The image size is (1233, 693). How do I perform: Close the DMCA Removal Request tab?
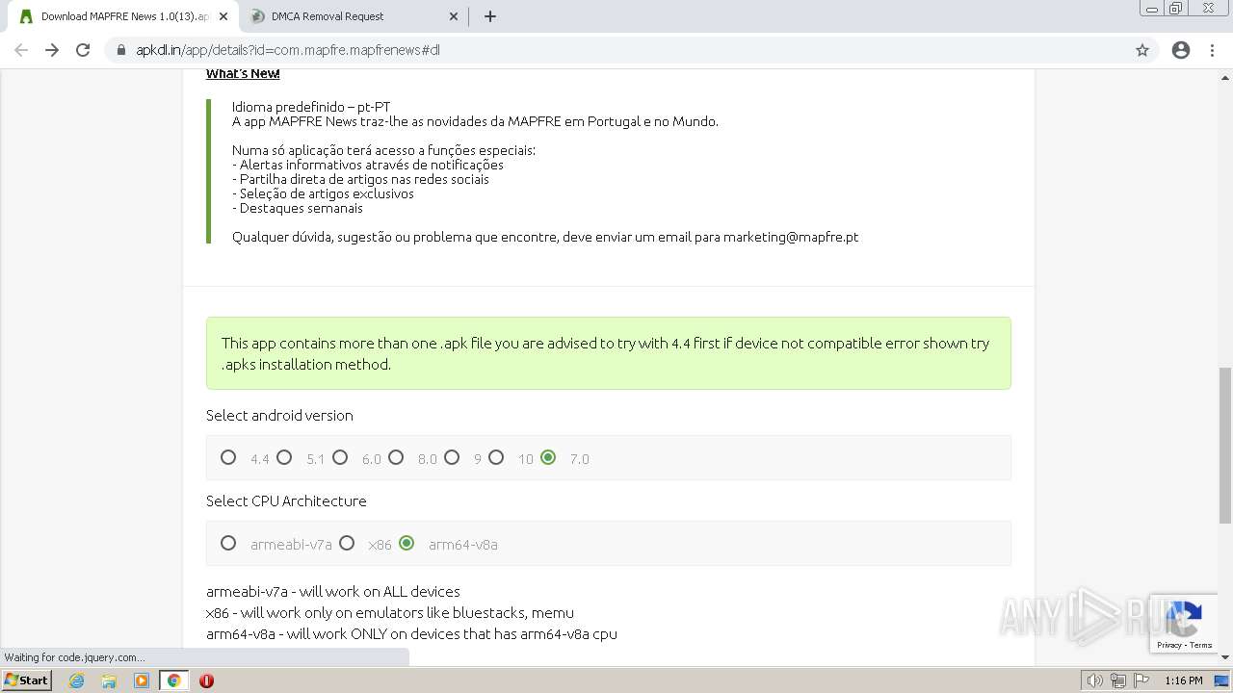click(x=454, y=16)
